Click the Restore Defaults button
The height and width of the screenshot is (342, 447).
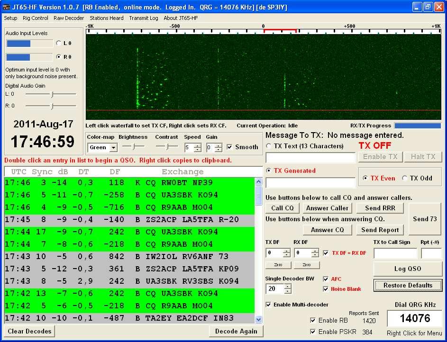tap(408, 285)
